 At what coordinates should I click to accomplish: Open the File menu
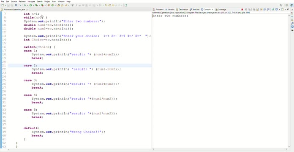coord(2,2)
